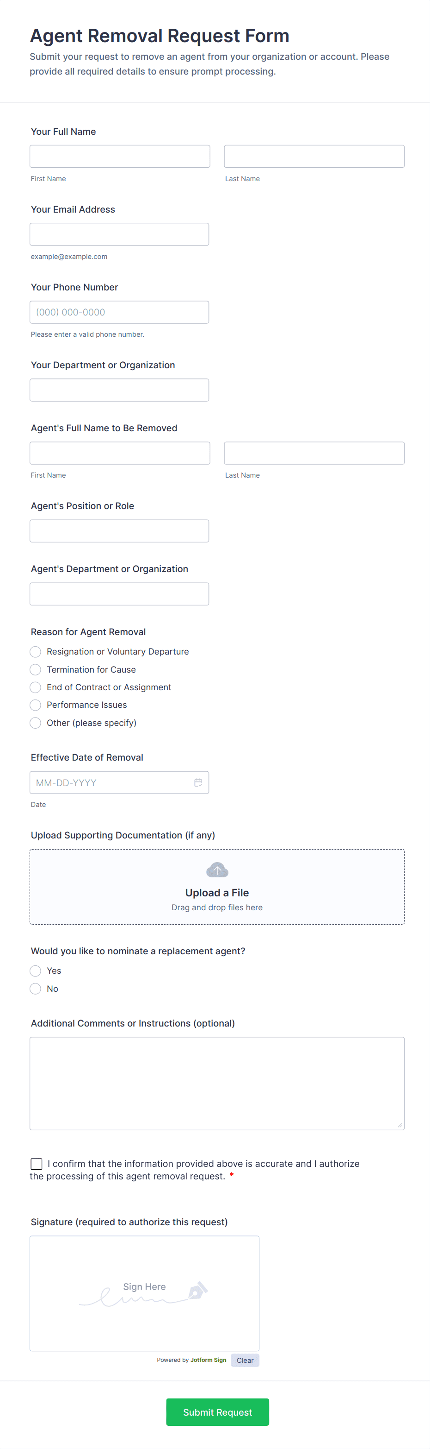Viewport: 430px width, 1449px height.
Task: Focus the Your Email Address field
Action: pos(119,234)
